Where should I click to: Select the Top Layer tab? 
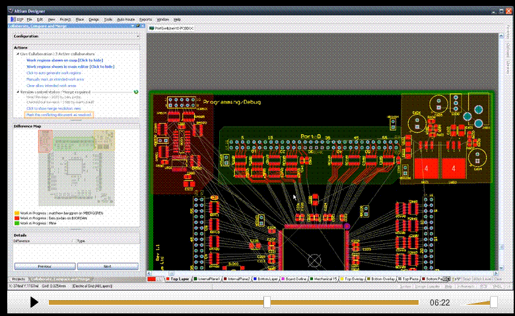point(179,279)
